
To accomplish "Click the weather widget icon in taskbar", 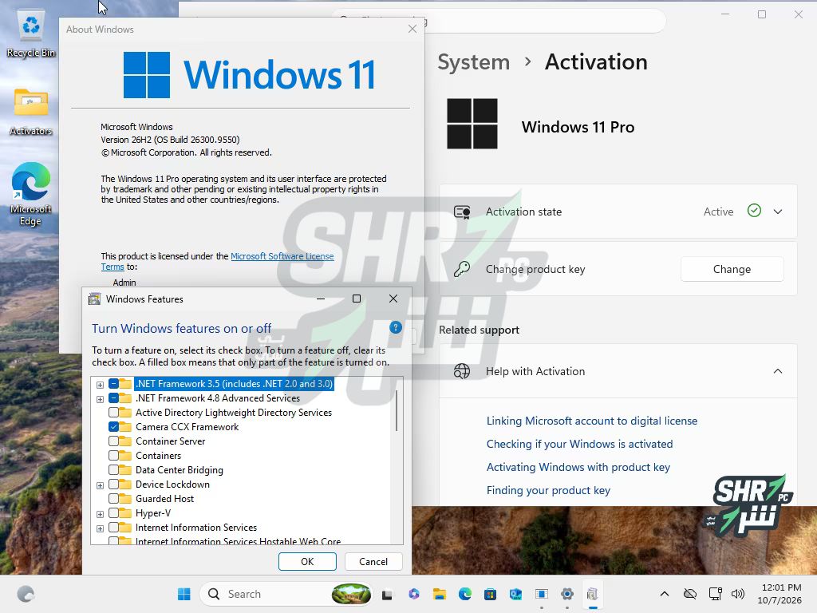I will pos(26,594).
